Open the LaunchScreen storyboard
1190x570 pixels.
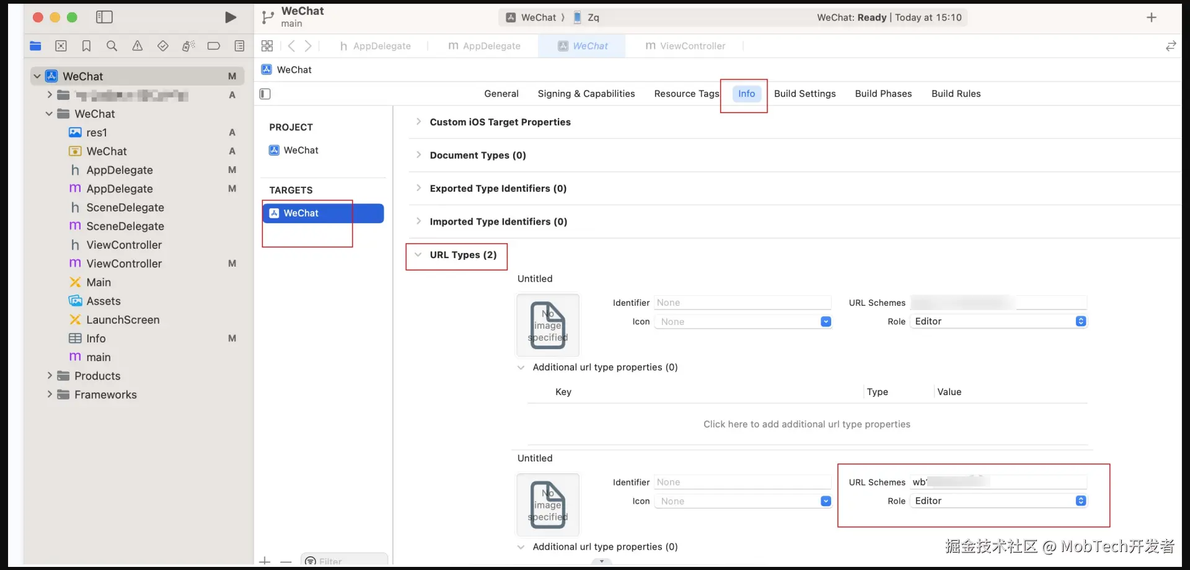click(x=123, y=319)
